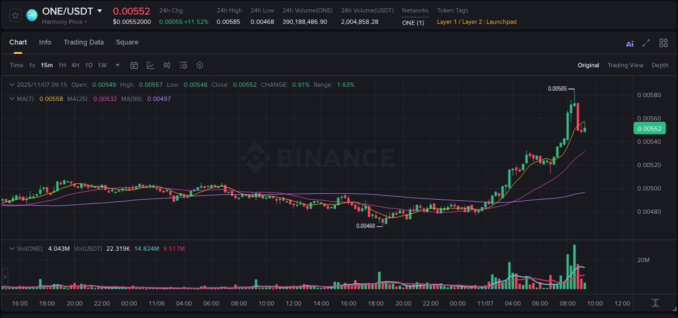Toggle the favorite star for ONE/USDT
Screen dimensions: 678x318
coord(15,15)
